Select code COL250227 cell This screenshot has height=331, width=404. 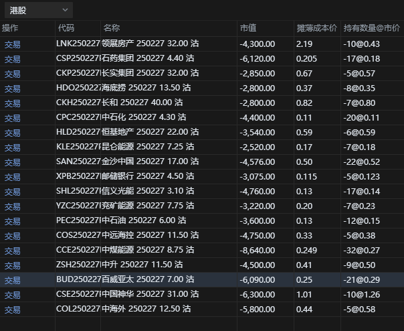tap(78, 309)
